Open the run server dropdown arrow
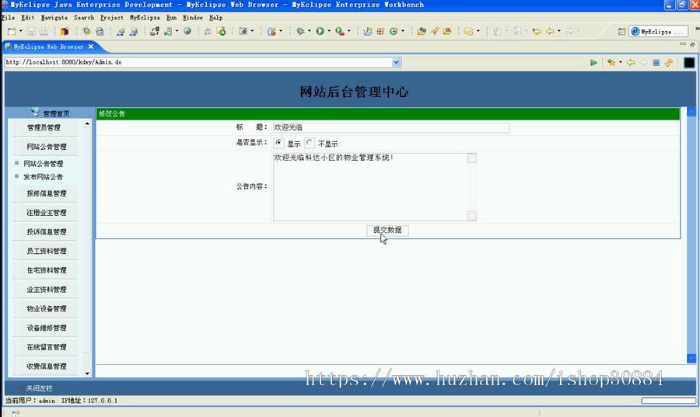Image resolution: width=700 pixels, height=417 pixels. click(177, 31)
